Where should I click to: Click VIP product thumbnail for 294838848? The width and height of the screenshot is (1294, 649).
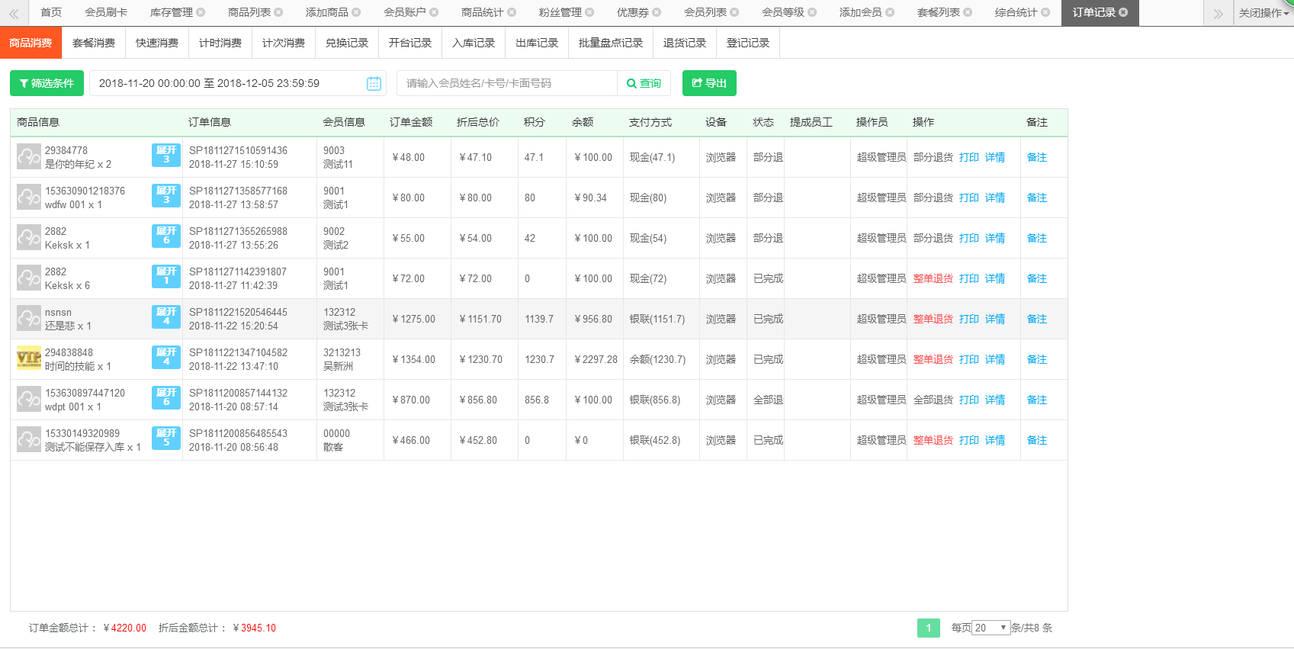pos(29,358)
